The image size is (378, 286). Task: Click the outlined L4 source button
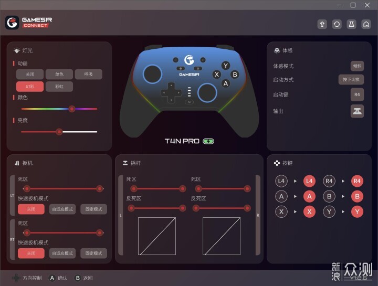[x=281, y=181]
